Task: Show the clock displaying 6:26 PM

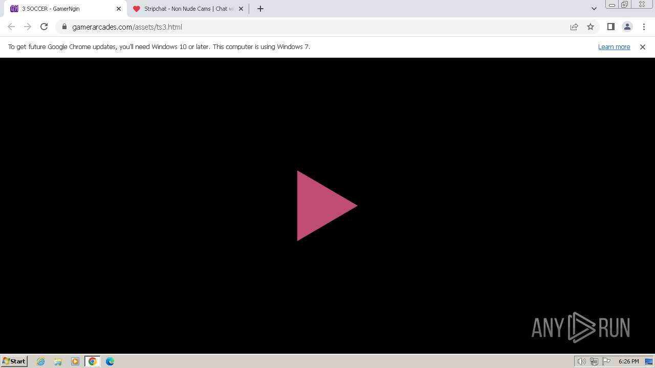Action: 628,361
